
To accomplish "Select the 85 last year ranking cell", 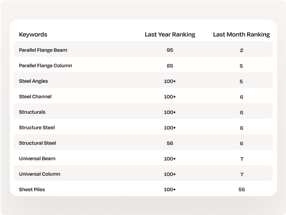I will tap(170, 66).
